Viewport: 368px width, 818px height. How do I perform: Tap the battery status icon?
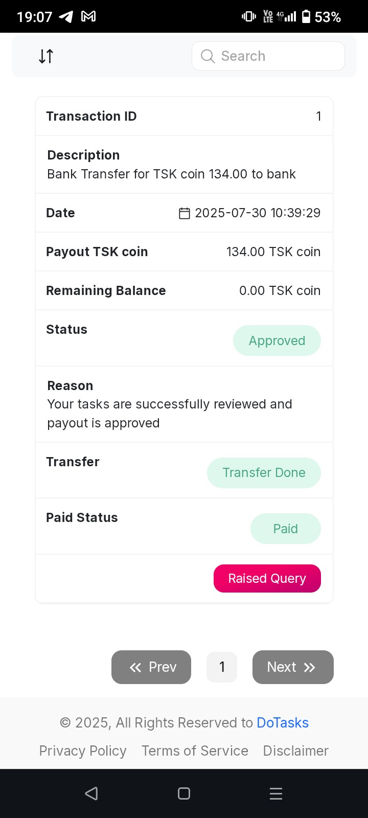(x=306, y=17)
